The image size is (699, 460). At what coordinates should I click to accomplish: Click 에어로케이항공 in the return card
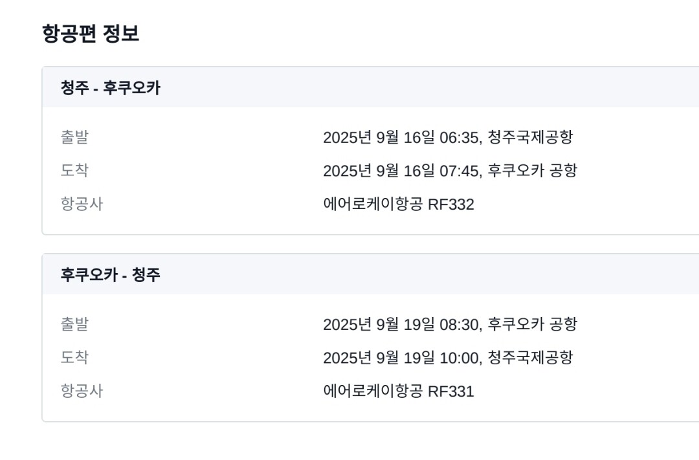tap(373, 391)
